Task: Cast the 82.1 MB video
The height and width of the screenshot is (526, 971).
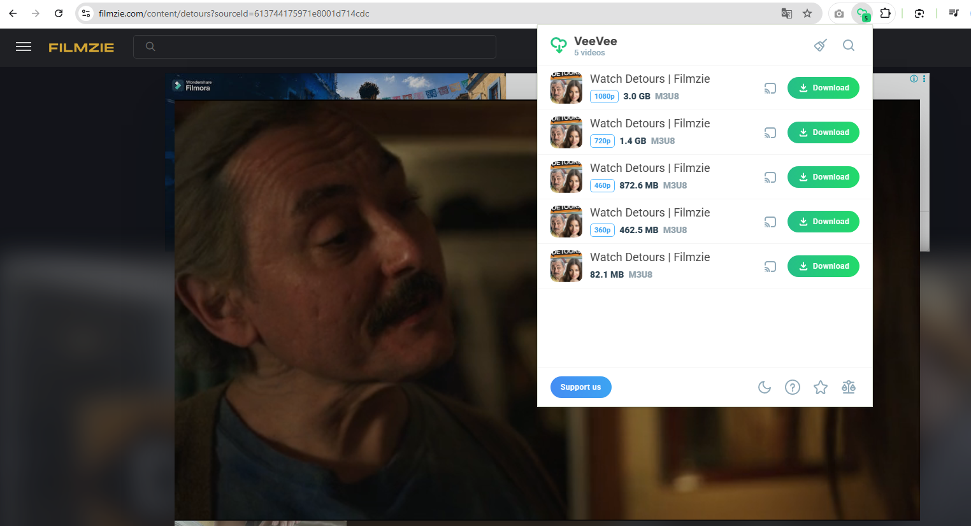Action: coord(770,267)
